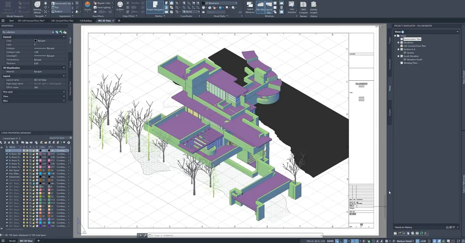The image size is (465, 243).
Task: Select the Gooch face effect
Action: click(x=87, y=6)
